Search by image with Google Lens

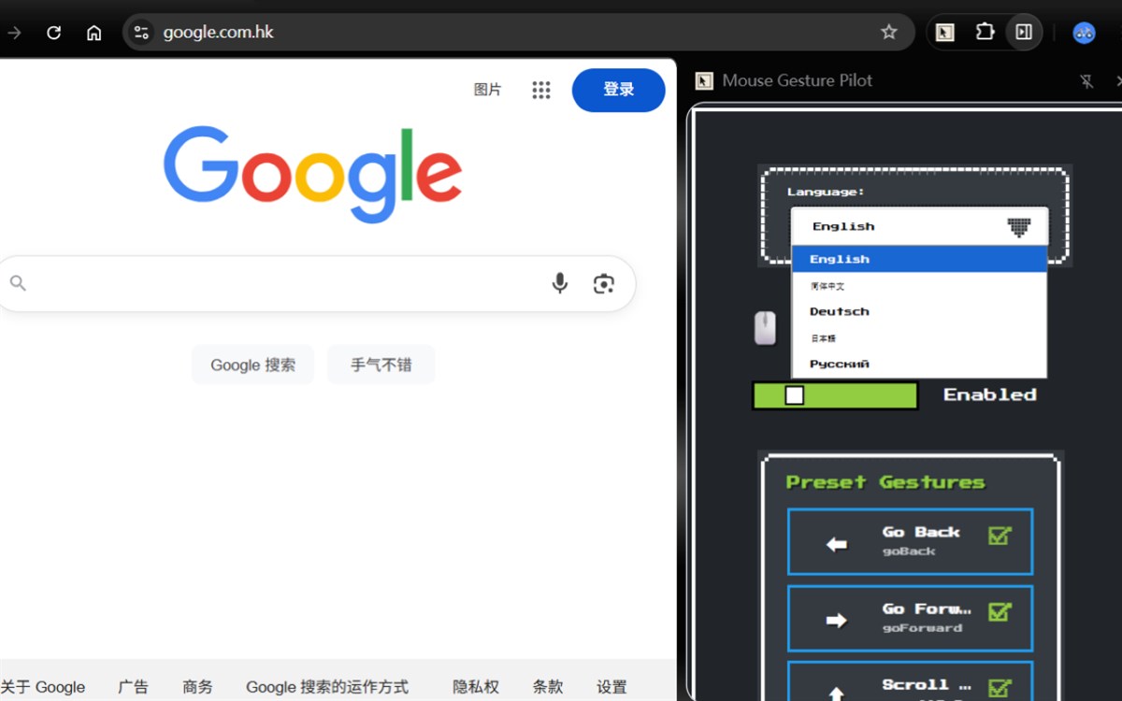pyautogui.click(x=604, y=283)
